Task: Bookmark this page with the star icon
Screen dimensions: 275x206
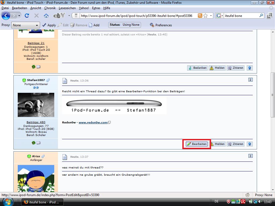Action: [205, 16]
